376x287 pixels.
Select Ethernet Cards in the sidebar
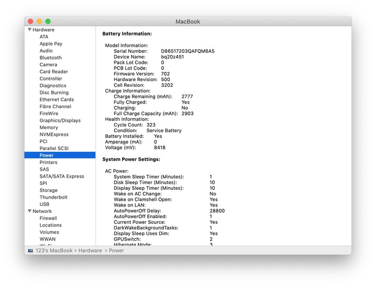point(56,99)
